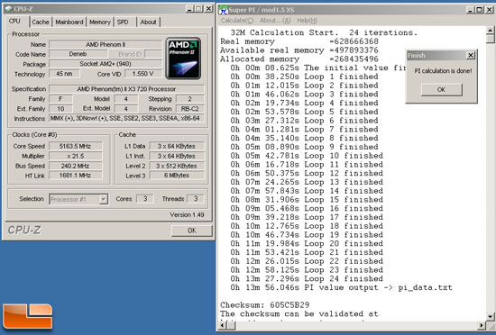Screen dimensions: 496x335
Task: Click the 'Loop 18 finished' line
Action: click(x=307, y=226)
